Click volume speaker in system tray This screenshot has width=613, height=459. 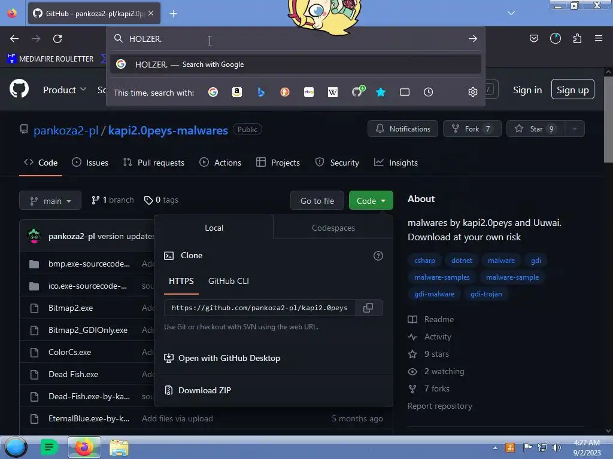556,447
